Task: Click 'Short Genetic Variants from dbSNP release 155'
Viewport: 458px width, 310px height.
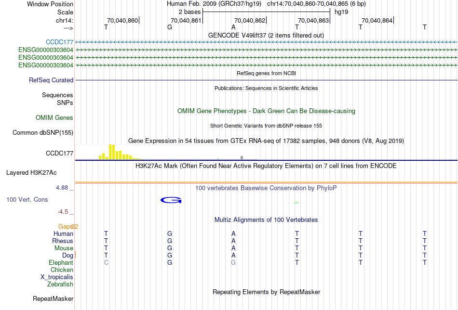Action: 266,126
